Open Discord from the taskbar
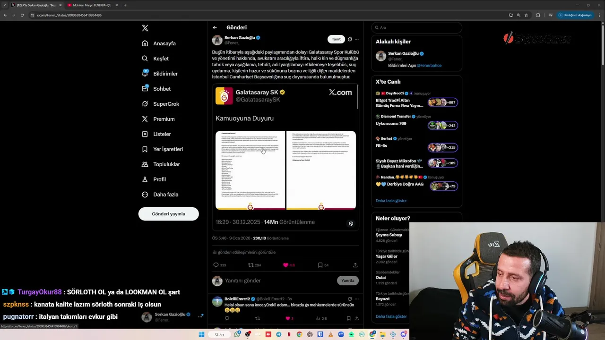 (404, 334)
